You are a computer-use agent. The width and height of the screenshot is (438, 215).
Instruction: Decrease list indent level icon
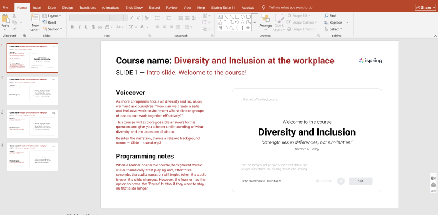tap(180, 18)
